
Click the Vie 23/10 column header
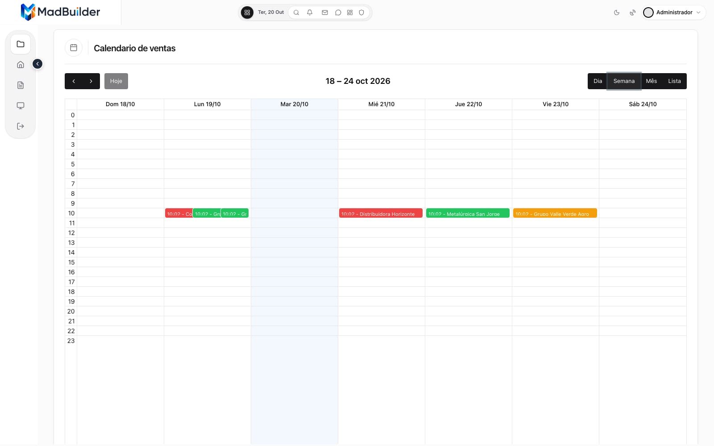click(556, 104)
